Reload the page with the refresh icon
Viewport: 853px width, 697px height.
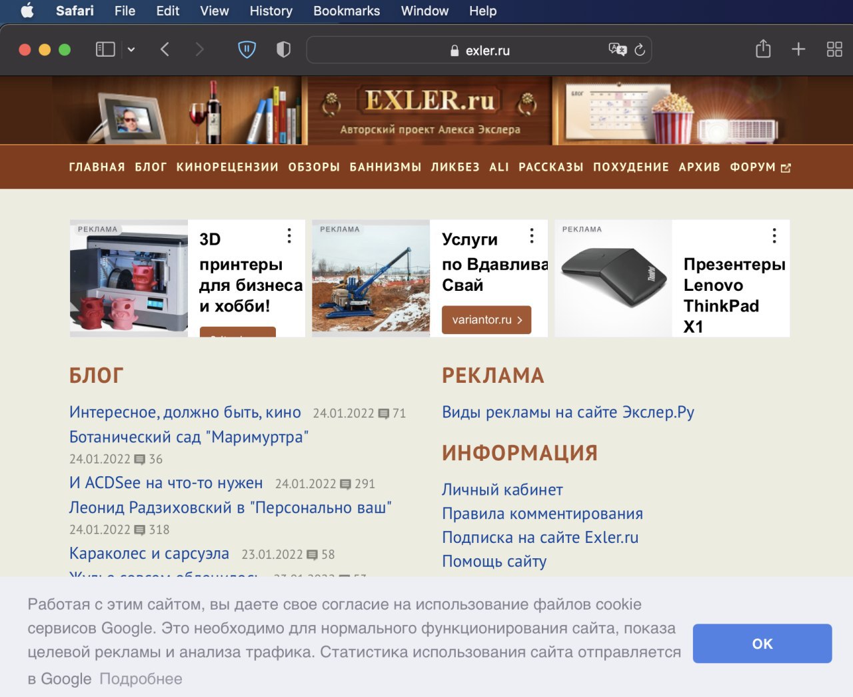pos(640,50)
